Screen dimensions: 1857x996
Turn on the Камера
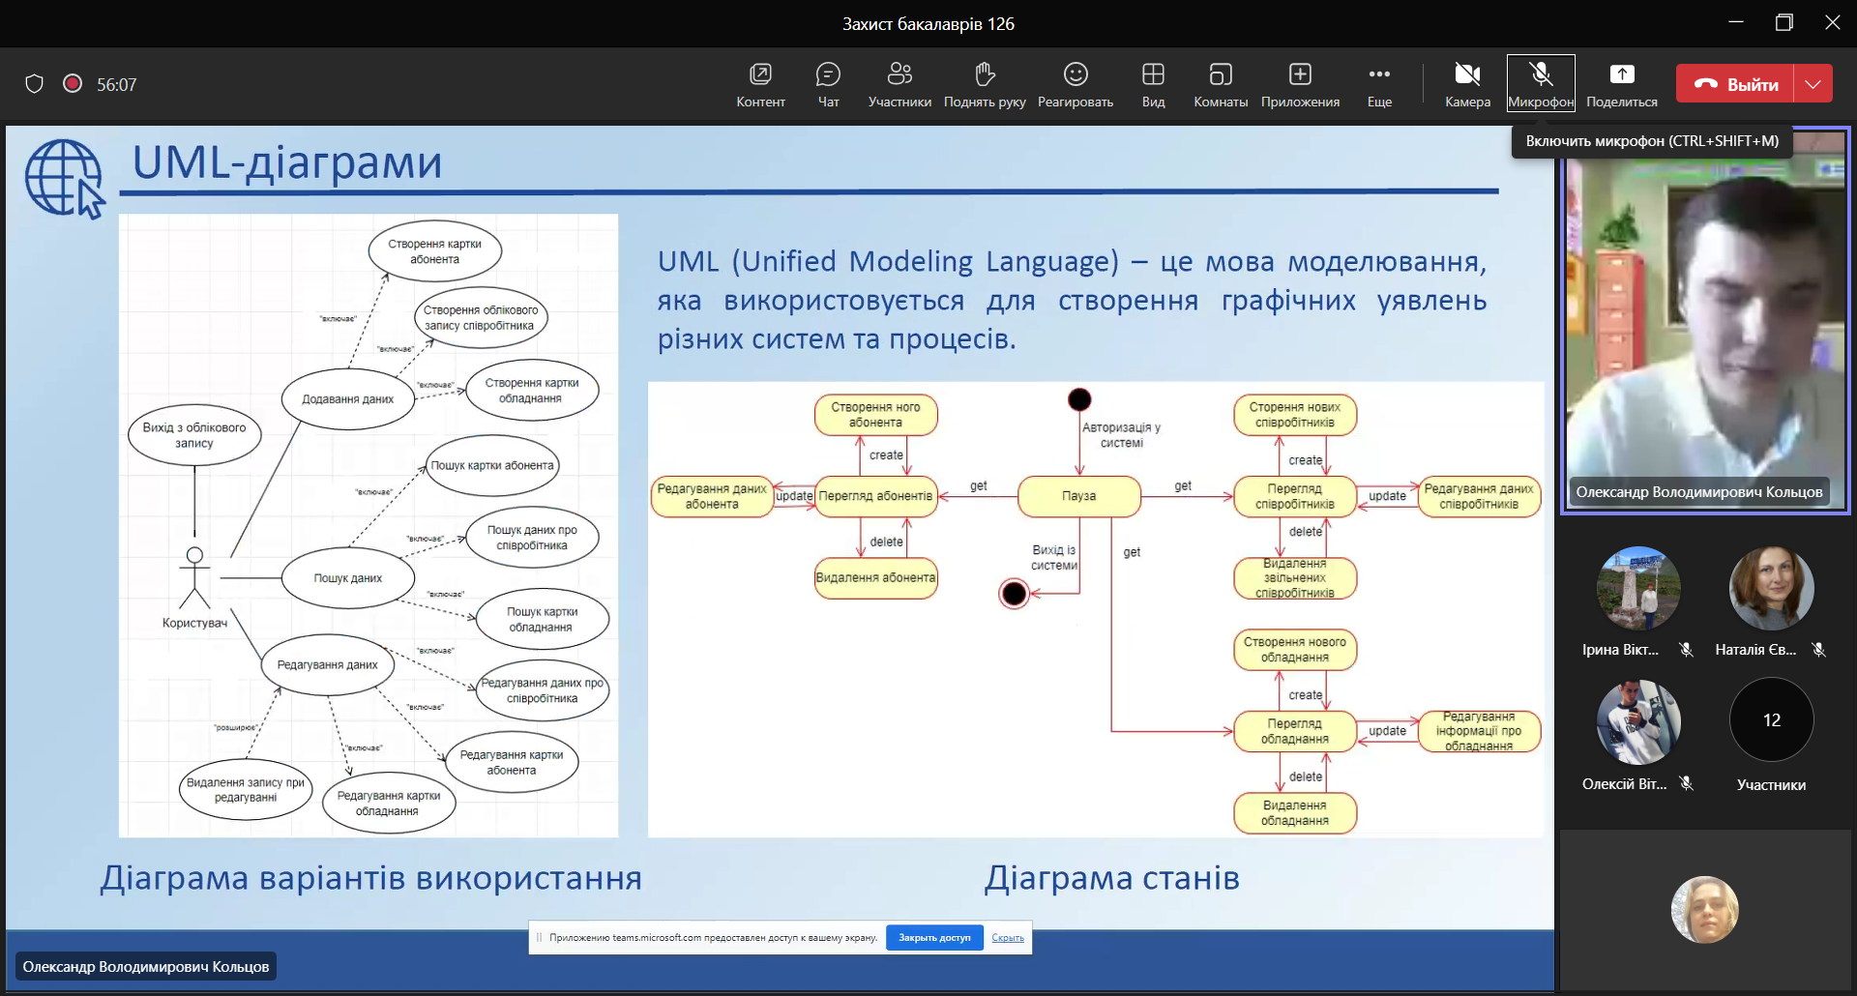(x=1467, y=84)
